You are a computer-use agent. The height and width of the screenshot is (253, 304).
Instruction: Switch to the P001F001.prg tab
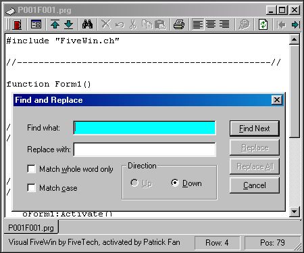(31, 227)
